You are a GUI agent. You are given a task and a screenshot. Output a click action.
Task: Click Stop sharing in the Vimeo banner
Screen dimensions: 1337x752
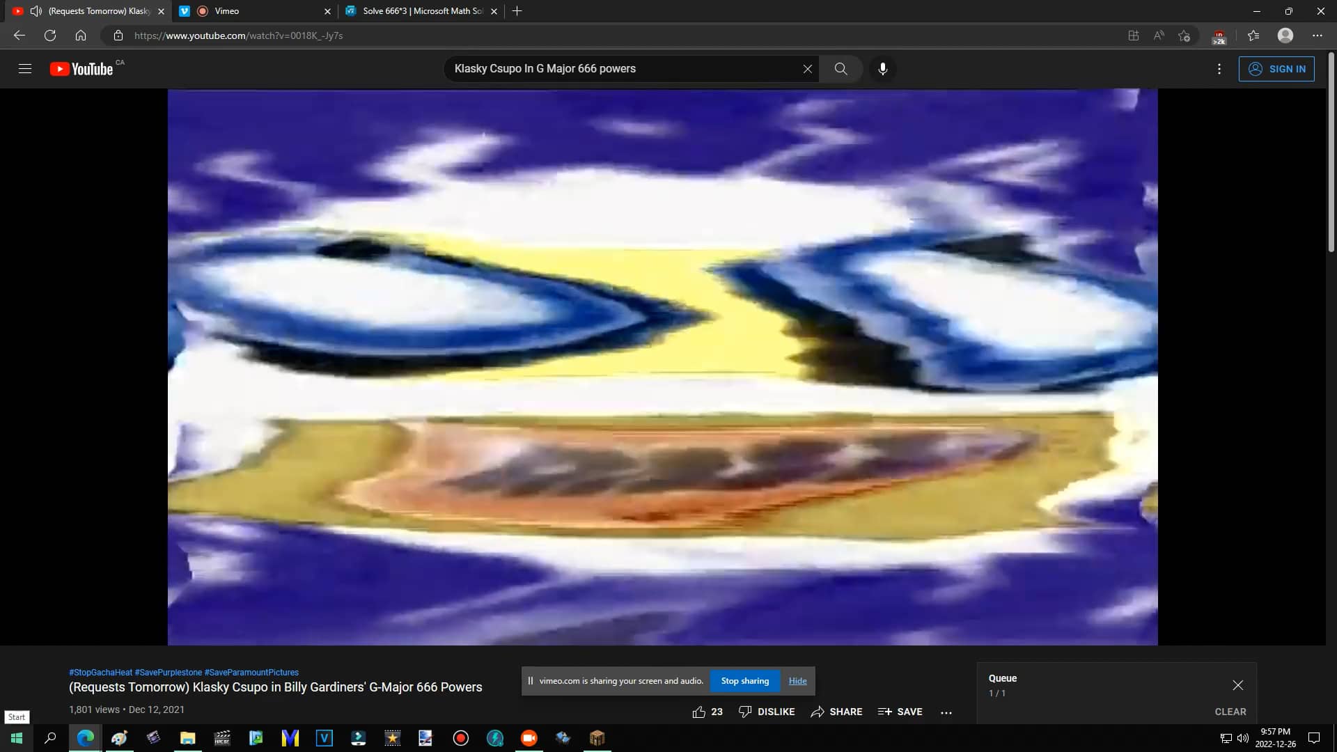pos(745,680)
